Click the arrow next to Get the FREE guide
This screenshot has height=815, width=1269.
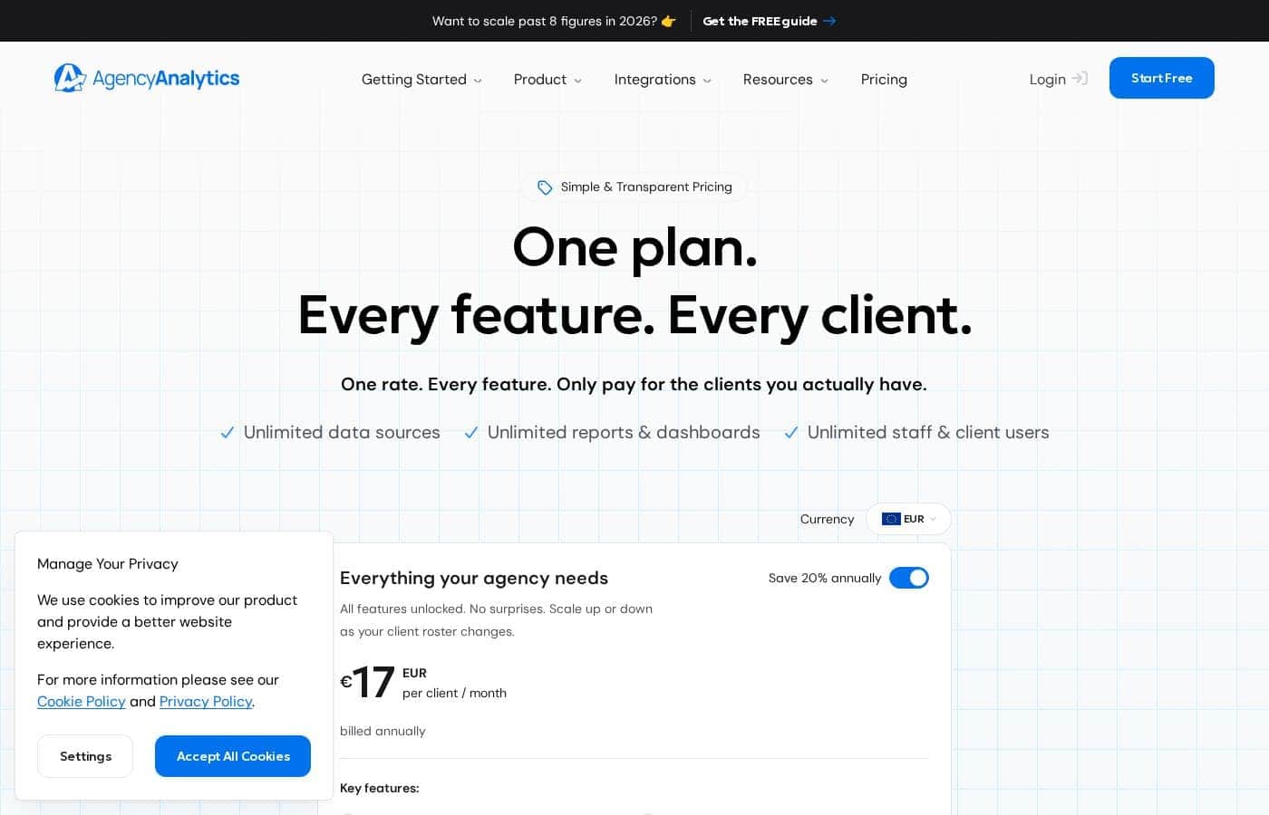[x=829, y=21]
